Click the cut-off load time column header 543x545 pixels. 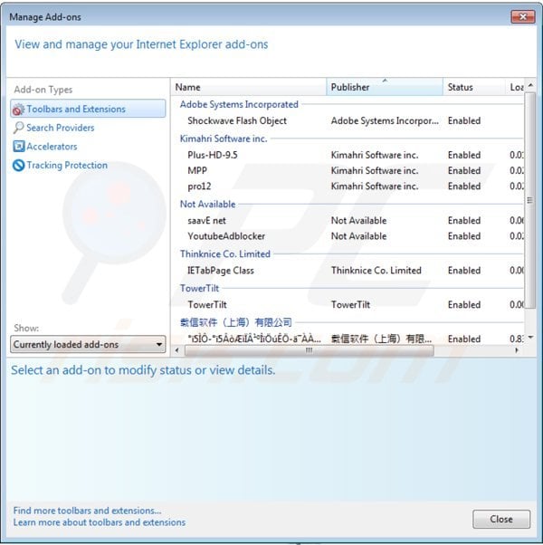[515, 87]
